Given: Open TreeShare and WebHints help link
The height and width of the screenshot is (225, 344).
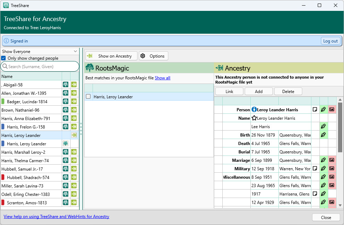Looking at the screenshot, I should (x=56, y=217).
